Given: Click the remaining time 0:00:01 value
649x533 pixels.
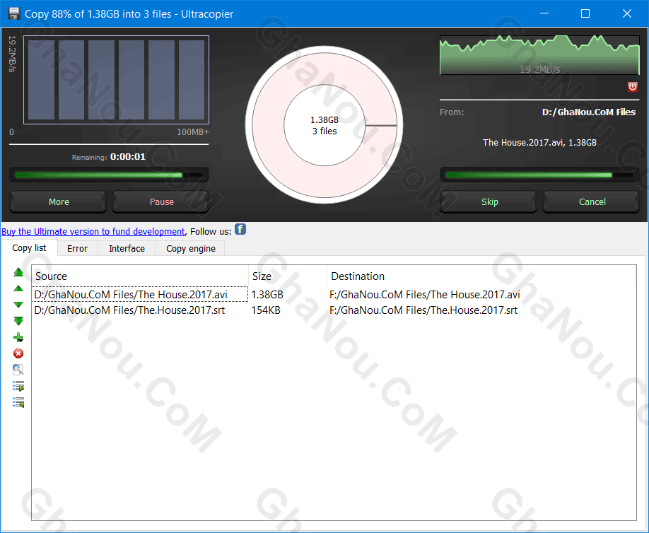Looking at the screenshot, I should coord(127,157).
